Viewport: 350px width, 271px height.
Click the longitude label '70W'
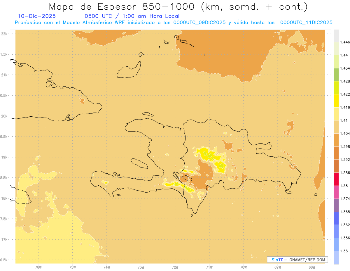(244, 267)
